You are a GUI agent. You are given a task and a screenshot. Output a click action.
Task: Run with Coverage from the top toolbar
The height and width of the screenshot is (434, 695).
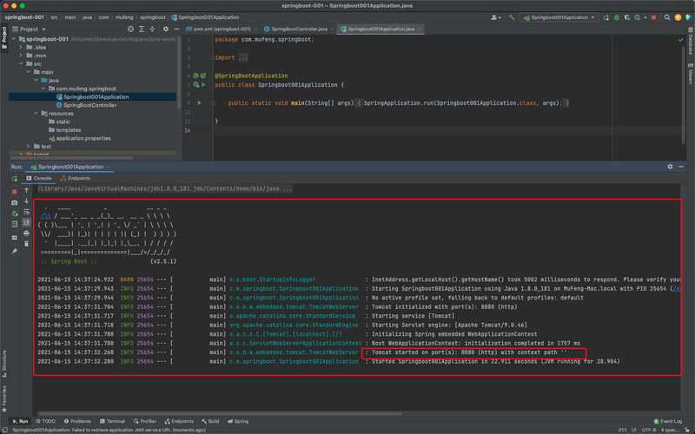[x=626, y=17]
